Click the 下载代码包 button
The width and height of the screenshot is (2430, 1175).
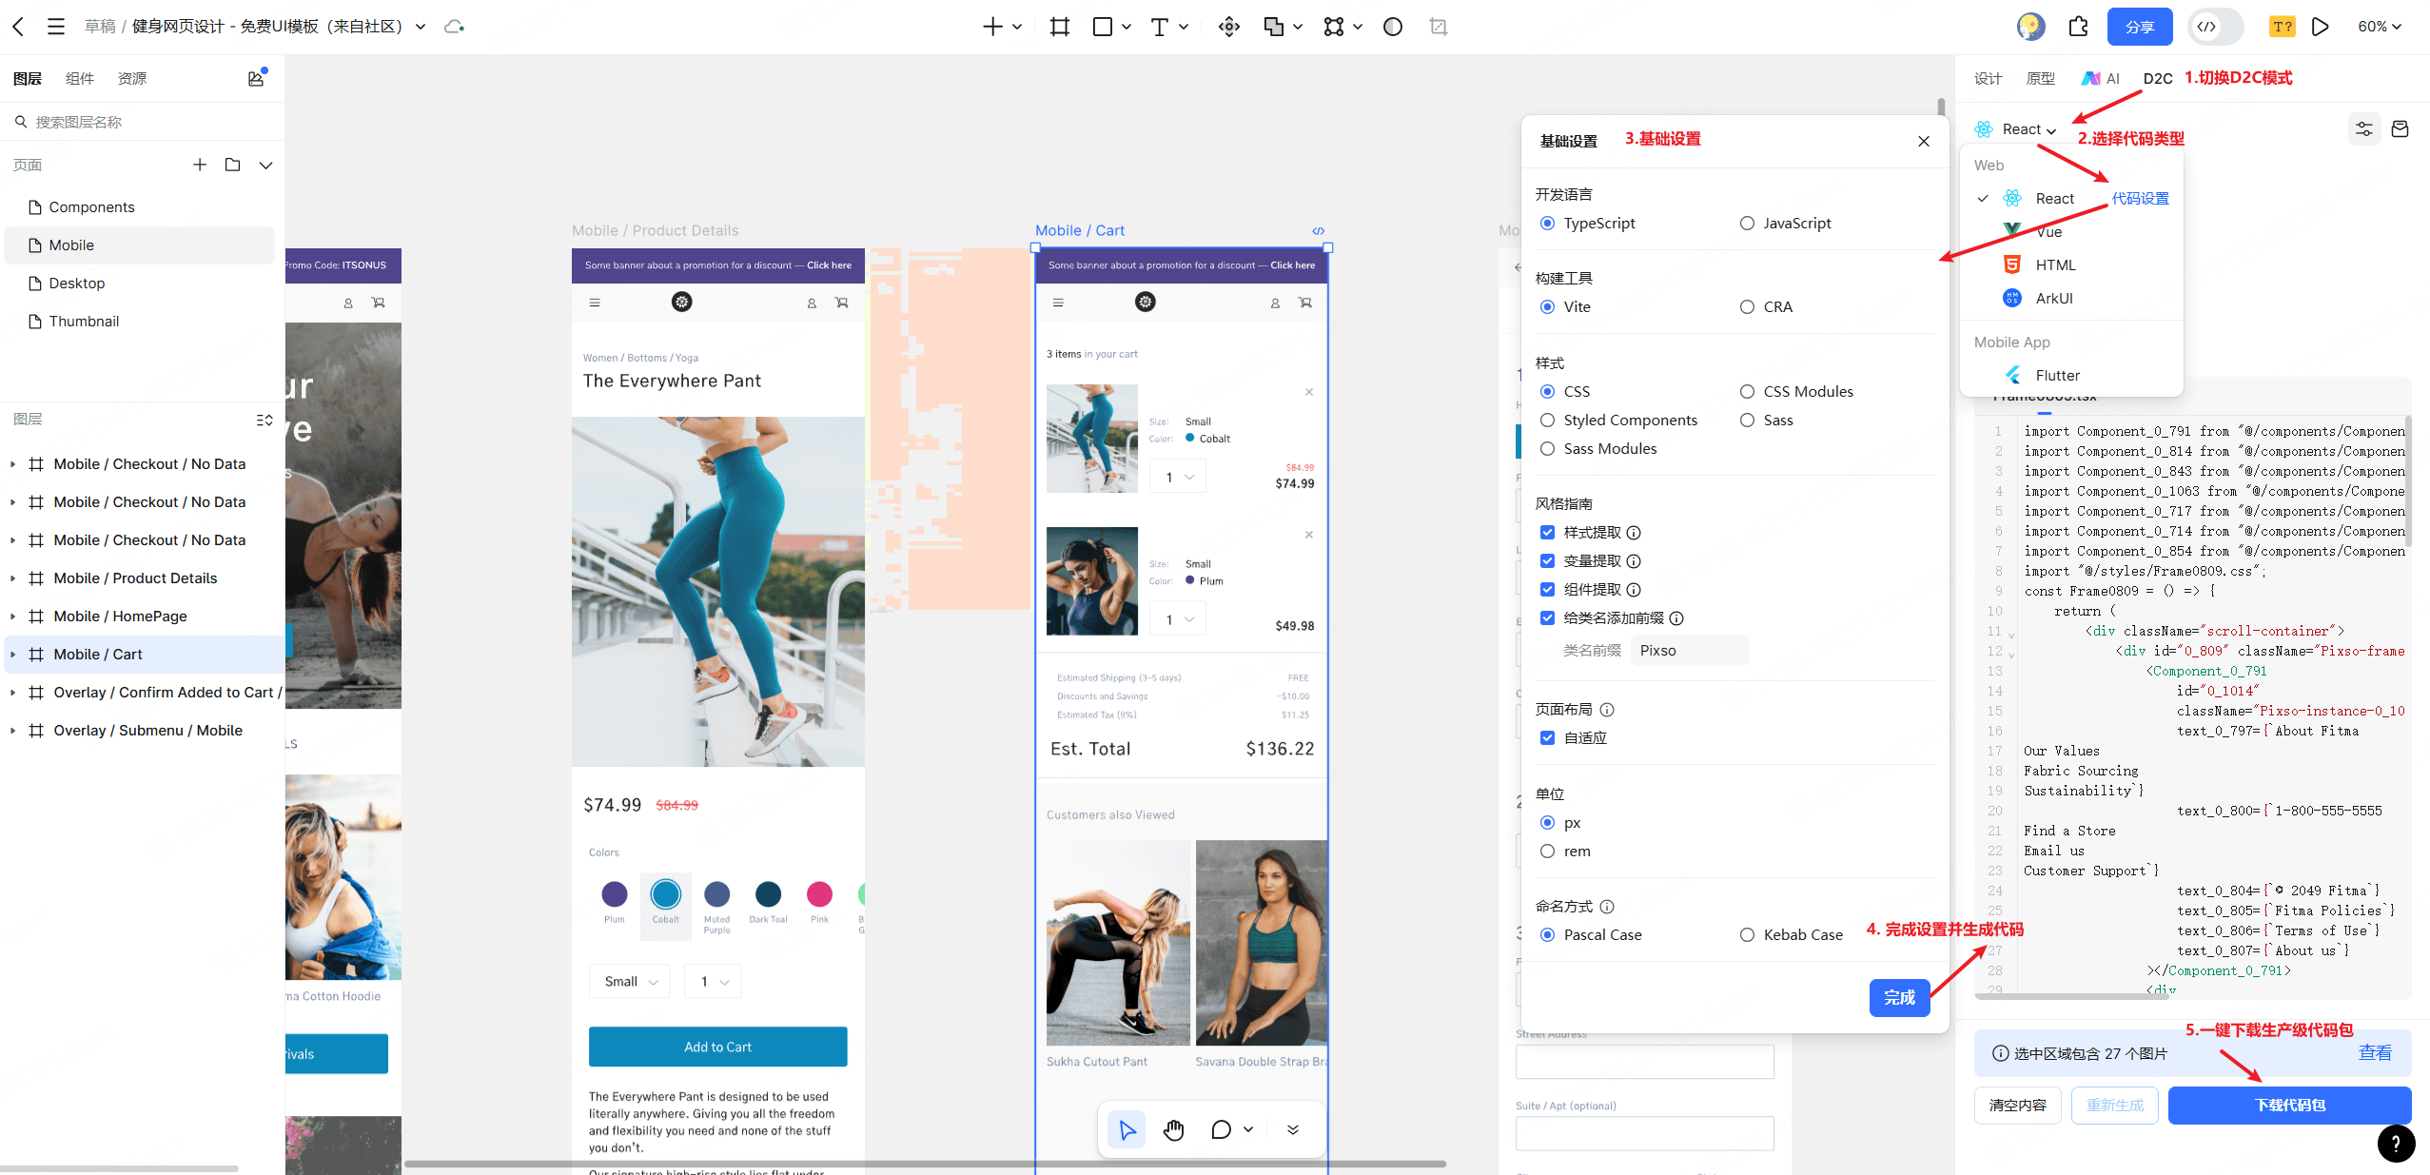click(2289, 1105)
